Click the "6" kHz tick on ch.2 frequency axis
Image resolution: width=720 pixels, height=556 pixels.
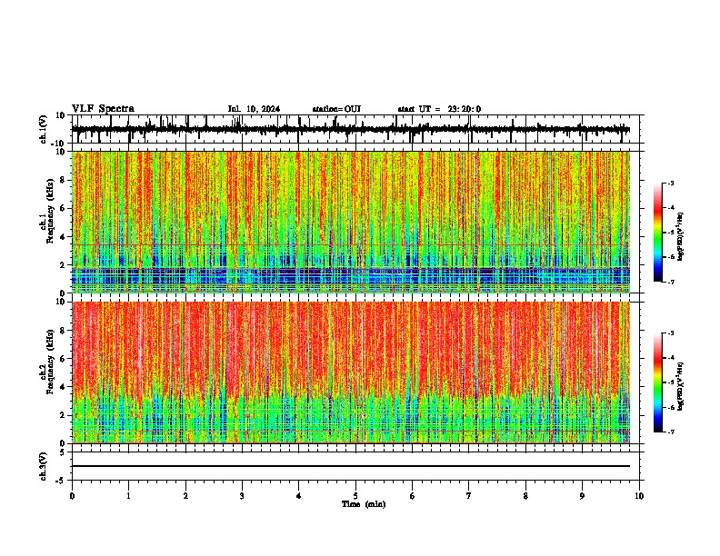(x=63, y=359)
